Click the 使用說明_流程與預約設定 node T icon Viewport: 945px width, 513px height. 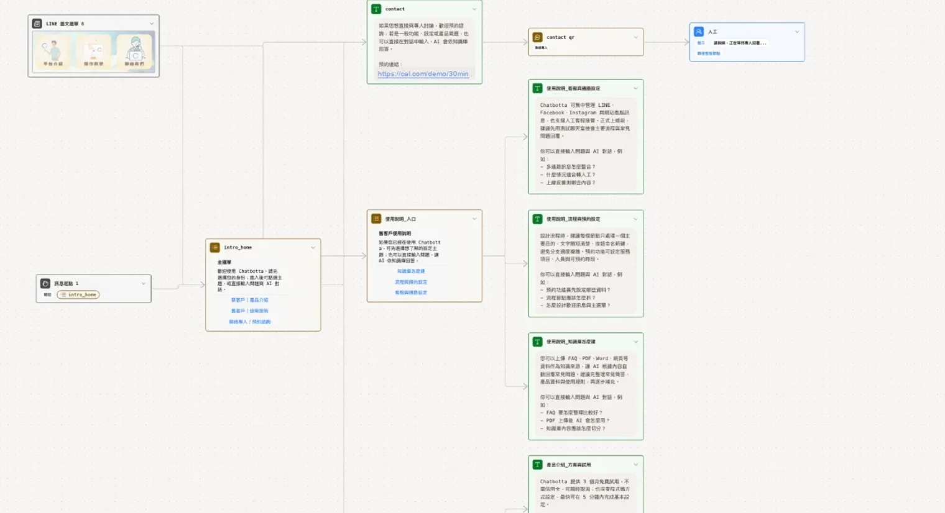pos(538,219)
